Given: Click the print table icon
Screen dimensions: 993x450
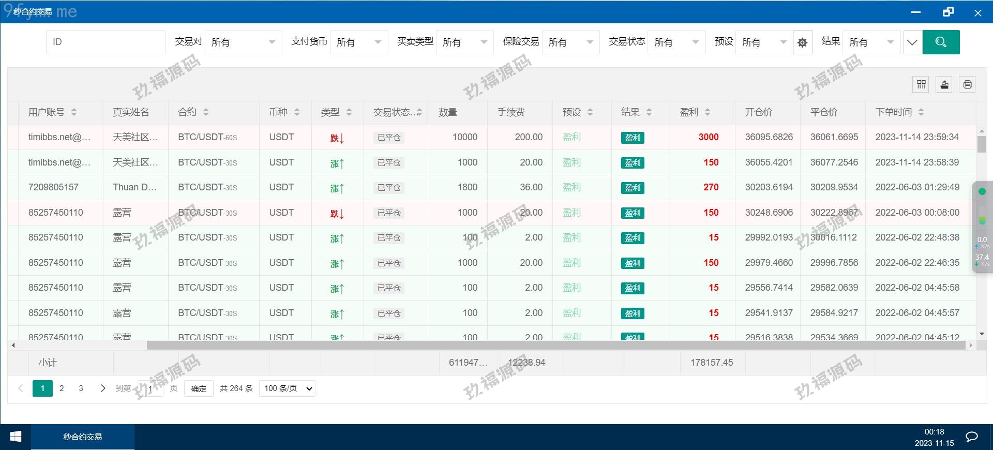Looking at the screenshot, I should tap(967, 84).
